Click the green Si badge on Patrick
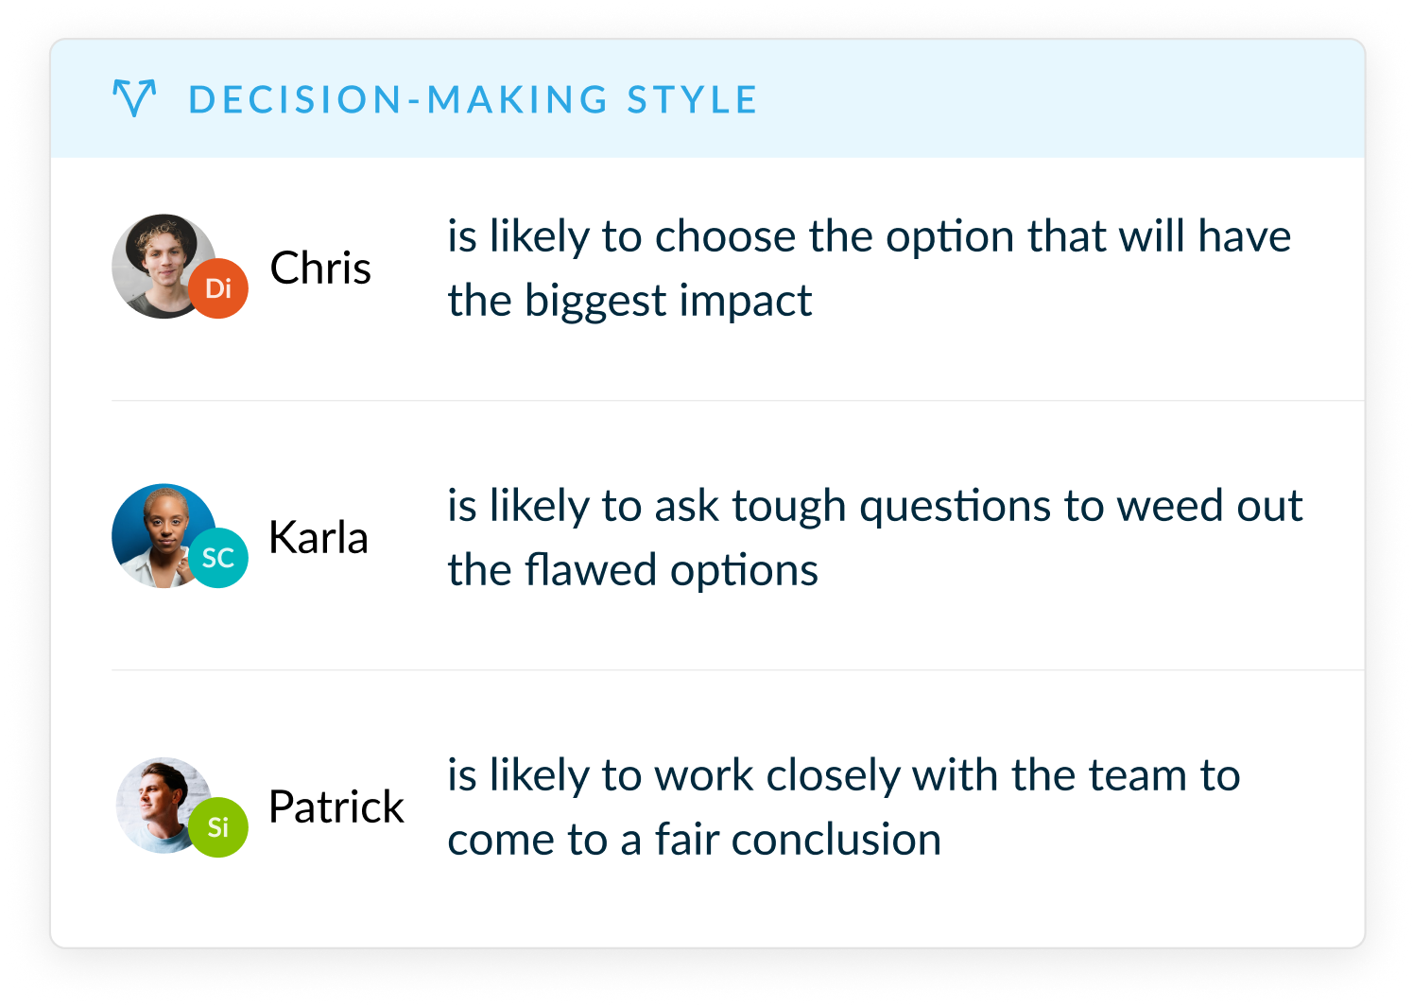The width and height of the screenshot is (1413, 1006). pyautogui.click(x=218, y=827)
